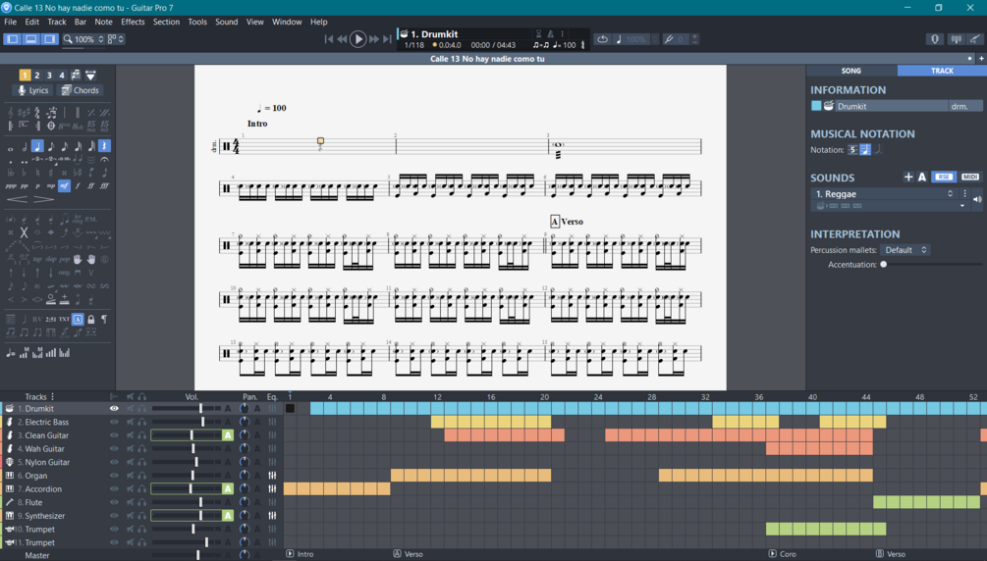
Task: Expand the effect chain arrow under Reggae
Action: (961, 206)
